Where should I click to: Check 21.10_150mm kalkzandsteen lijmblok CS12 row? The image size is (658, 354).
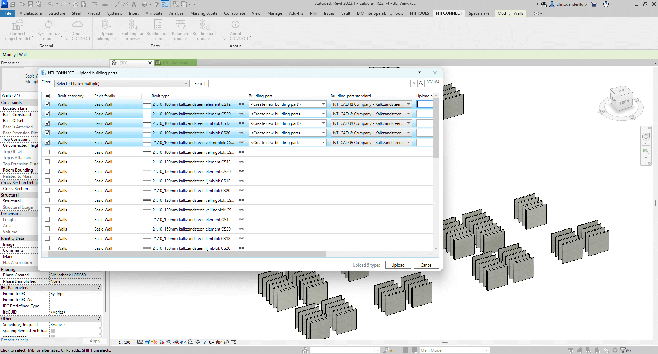[47, 238]
